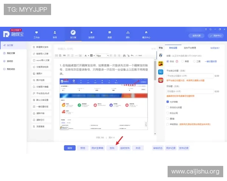Click the 同步记录 button
Screen dimensions: 227x181
(x=171, y=148)
